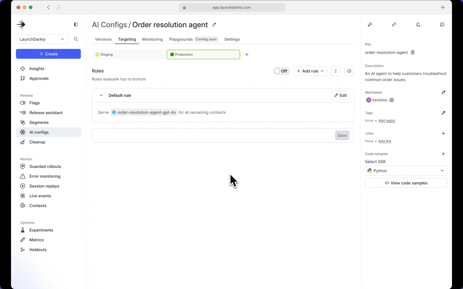463x289 pixels.
Task: Switch to the Versions tab
Action: tap(103, 39)
